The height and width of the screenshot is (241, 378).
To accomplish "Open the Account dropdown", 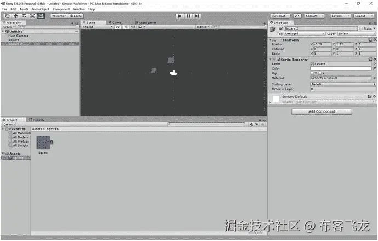I will click(x=314, y=16).
